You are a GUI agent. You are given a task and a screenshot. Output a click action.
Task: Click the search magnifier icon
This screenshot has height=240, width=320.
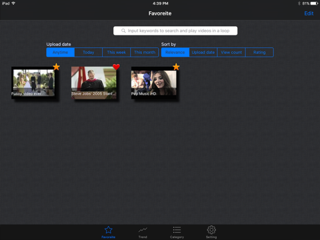click(123, 31)
